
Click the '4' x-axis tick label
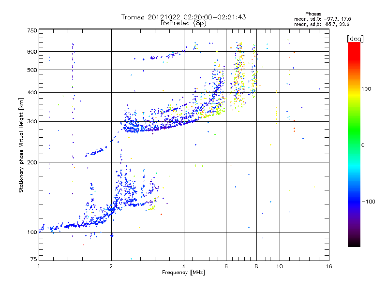point(184,266)
